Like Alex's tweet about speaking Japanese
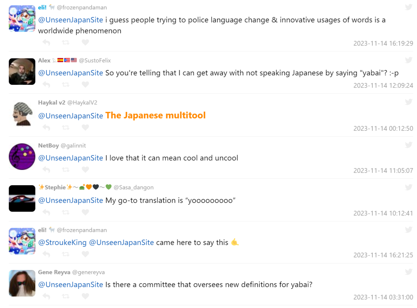 (x=85, y=84)
